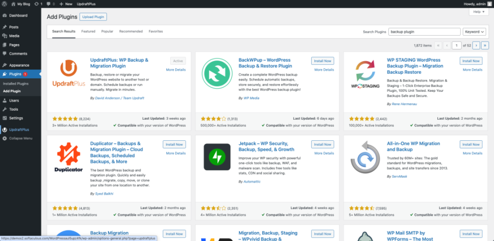This screenshot has width=494, height=241.
Task: Open More Details for Jetpack
Action: pyautogui.click(x=324, y=153)
